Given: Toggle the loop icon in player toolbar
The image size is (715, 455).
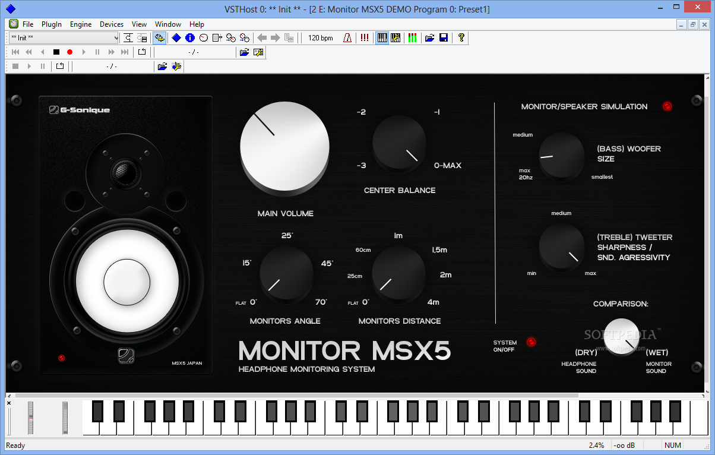Looking at the screenshot, I should (x=142, y=52).
